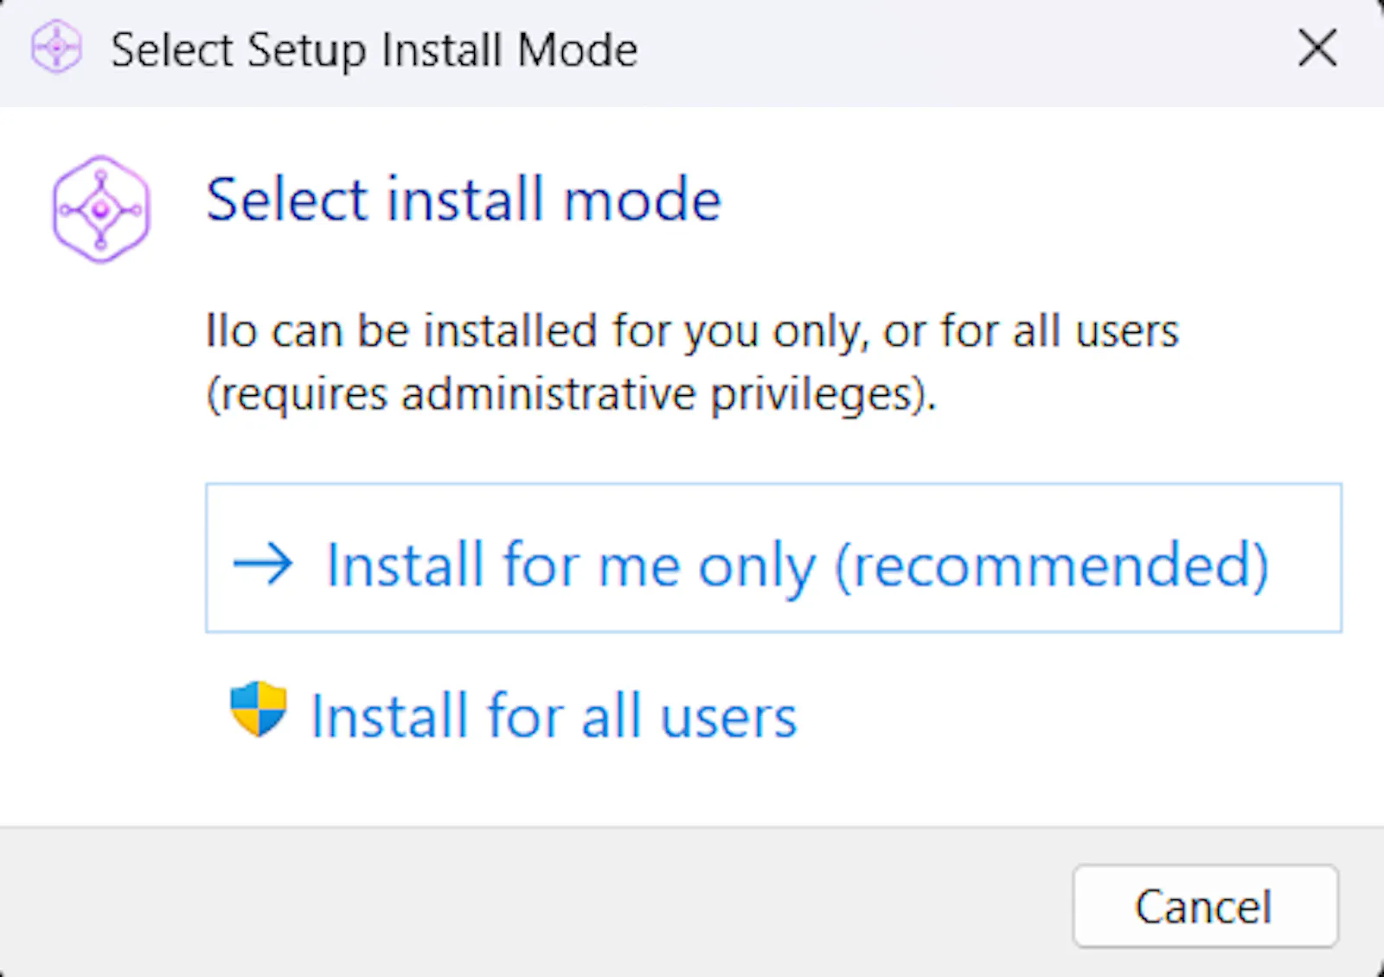The height and width of the screenshot is (977, 1384).
Task: Click the large purple Ilo hexagon logo
Action: pyautogui.click(x=101, y=209)
